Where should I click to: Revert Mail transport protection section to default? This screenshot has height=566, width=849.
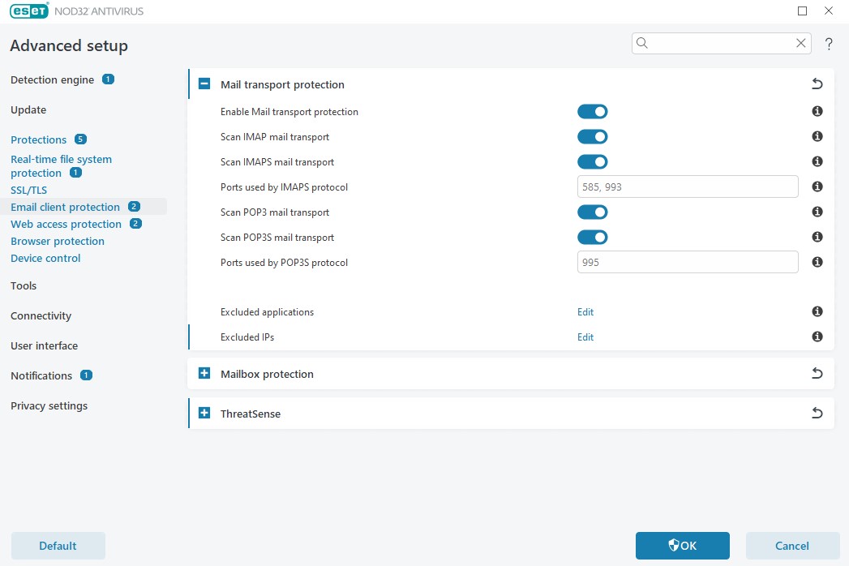pyautogui.click(x=817, y=84)
